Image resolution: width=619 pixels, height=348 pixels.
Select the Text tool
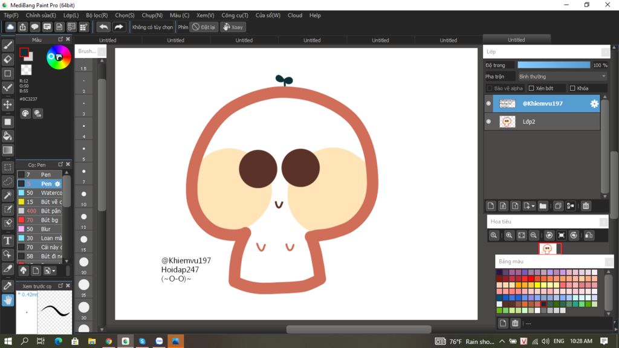pos(7,240)
